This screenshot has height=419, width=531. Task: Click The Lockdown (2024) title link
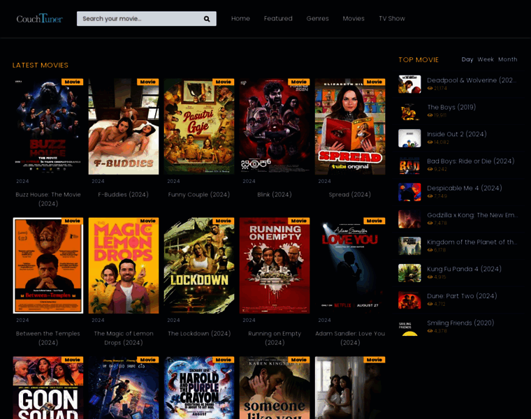coord(199,333)
